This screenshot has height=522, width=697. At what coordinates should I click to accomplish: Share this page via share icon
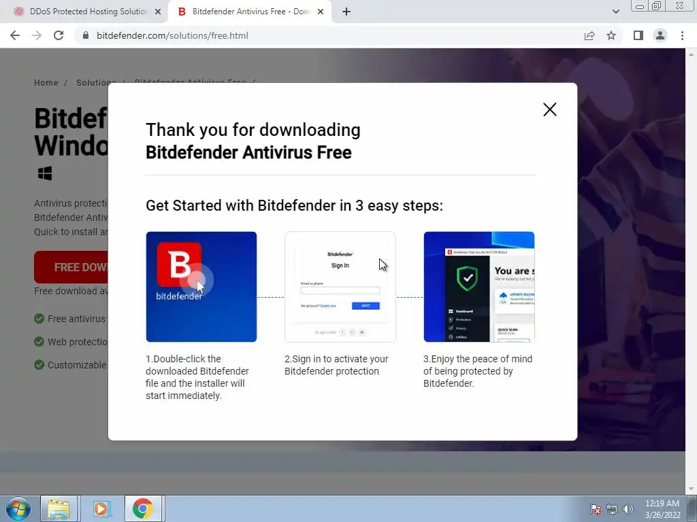589,35
